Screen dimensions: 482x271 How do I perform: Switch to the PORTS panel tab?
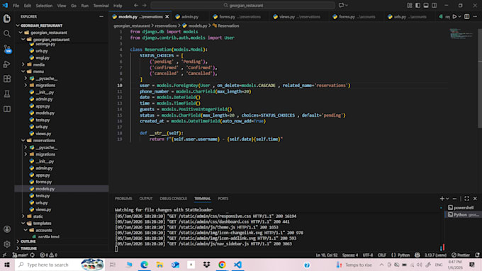click(x=223, y=199)
